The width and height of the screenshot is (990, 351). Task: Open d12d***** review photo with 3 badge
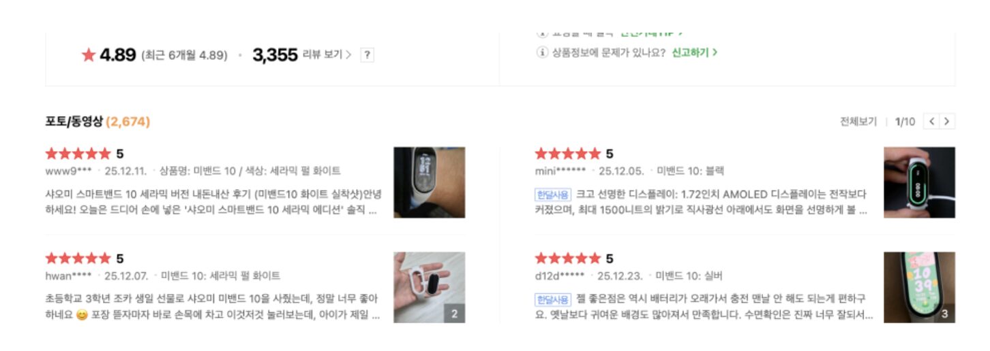[x=919, y=287]
